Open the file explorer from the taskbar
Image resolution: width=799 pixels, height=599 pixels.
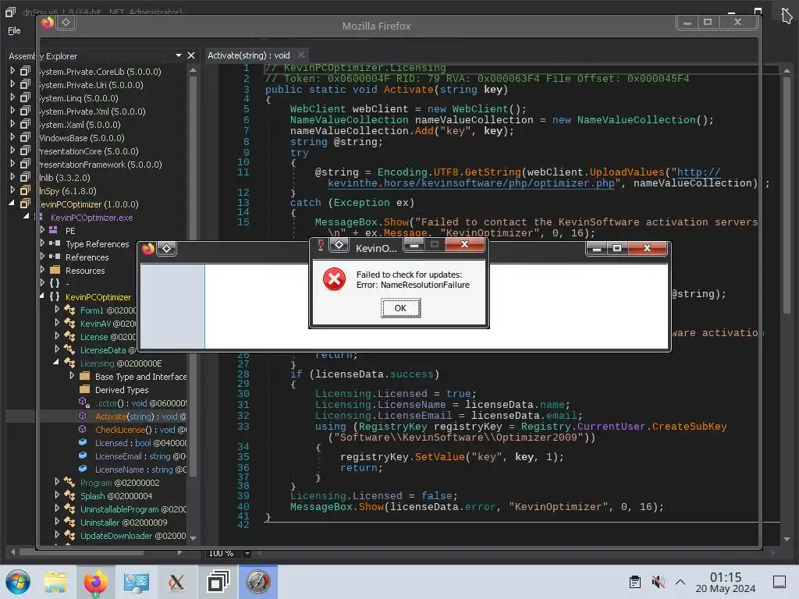(x=55, y=582)
